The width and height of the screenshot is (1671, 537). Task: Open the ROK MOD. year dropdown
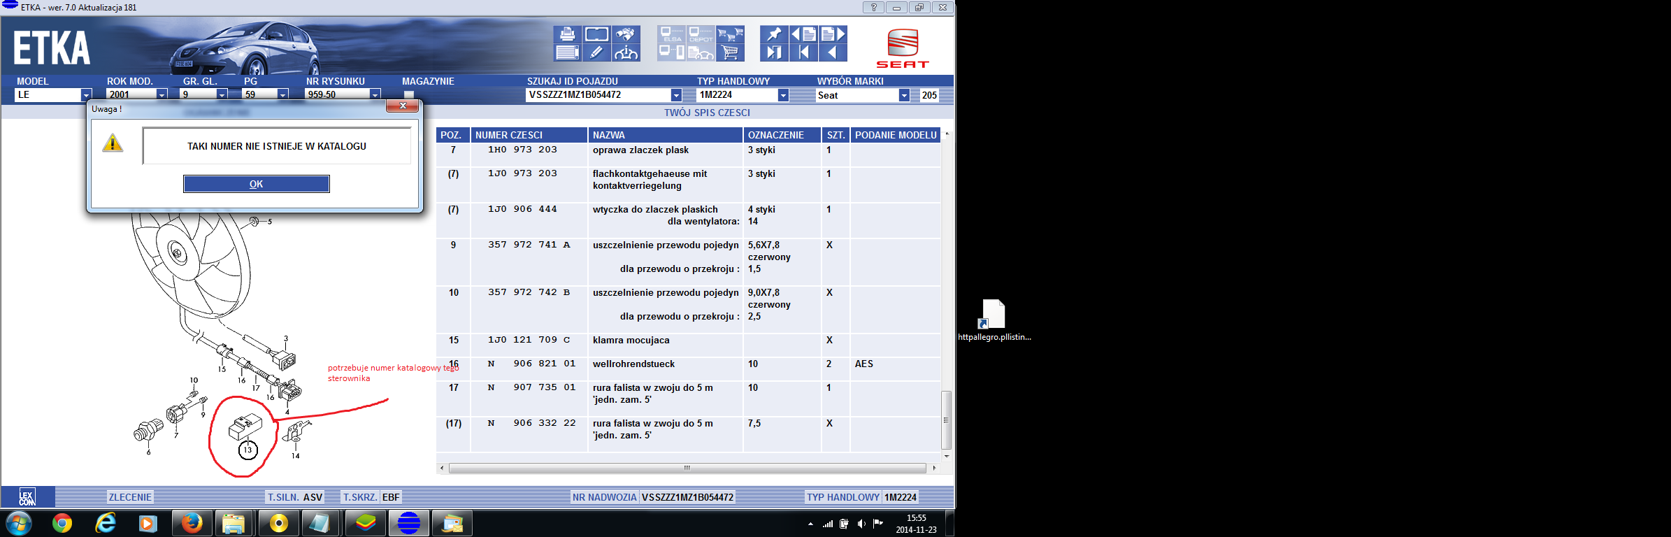162,94
